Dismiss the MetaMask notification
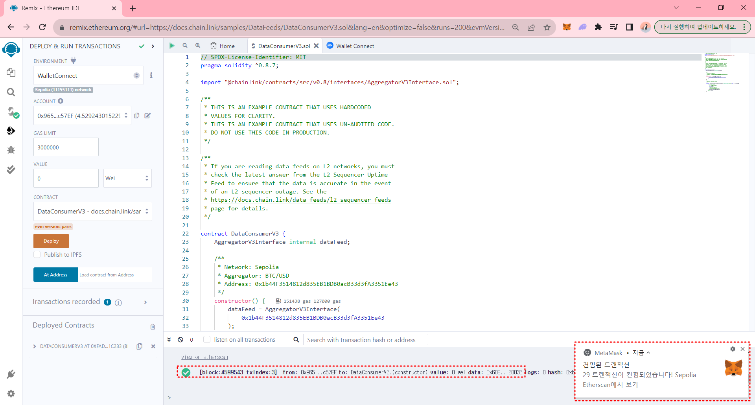Image resolution: width=755 pixels, height=405 pixels. click(x=742, y=349)
